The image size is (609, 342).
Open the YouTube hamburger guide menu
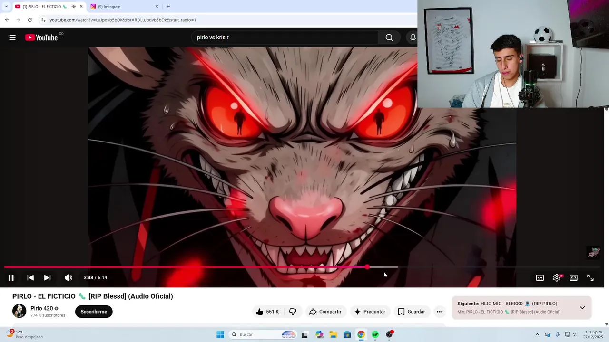(x=12, y=38)
